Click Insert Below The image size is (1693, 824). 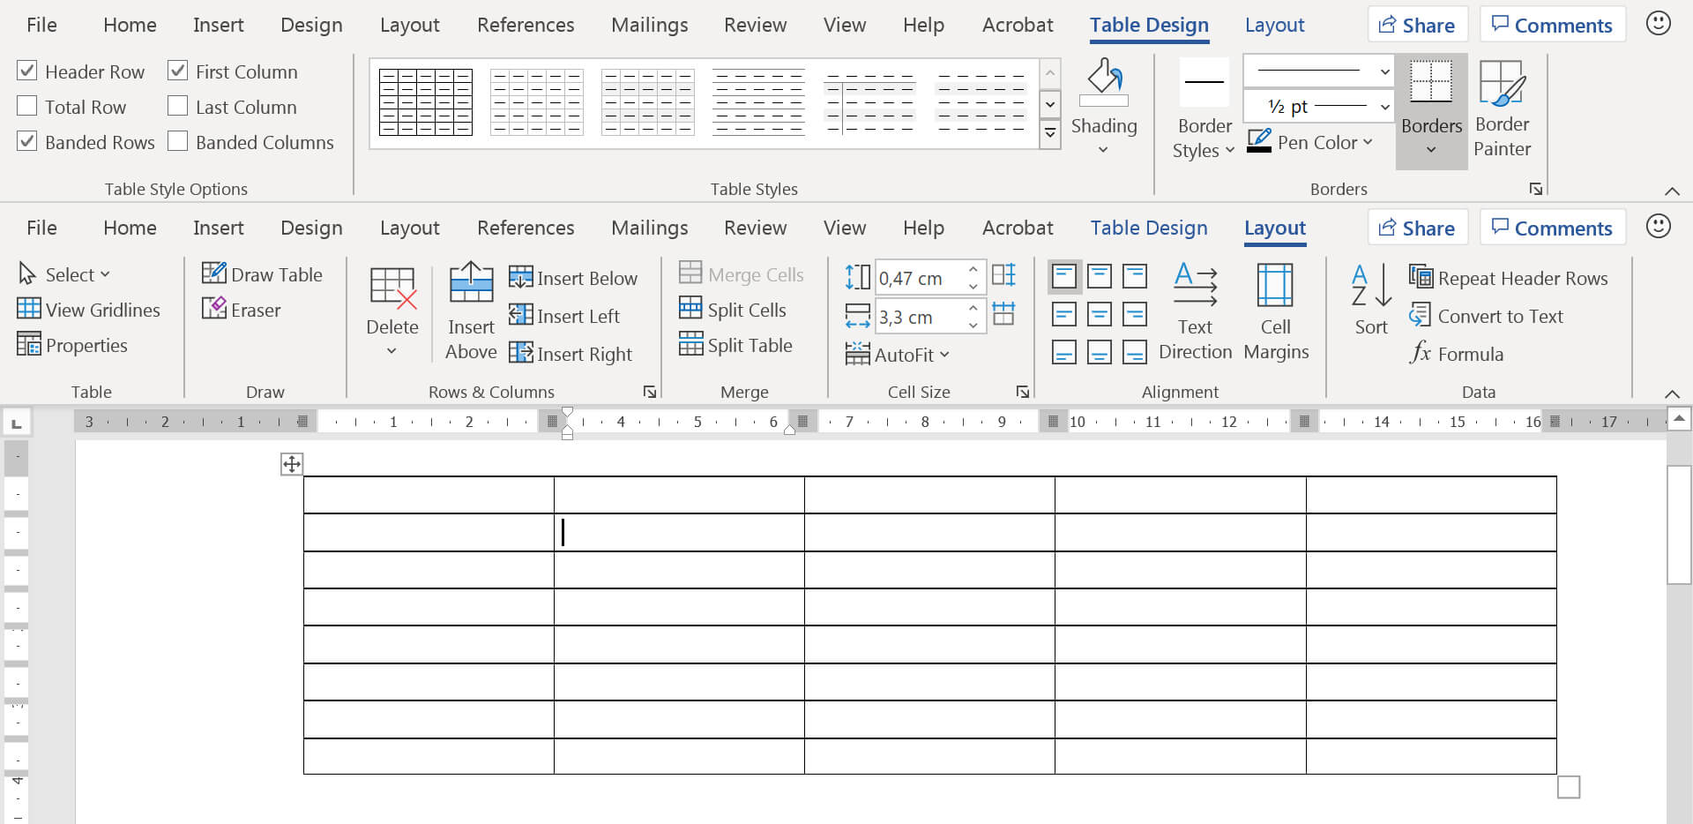click(x=573, y=278)
